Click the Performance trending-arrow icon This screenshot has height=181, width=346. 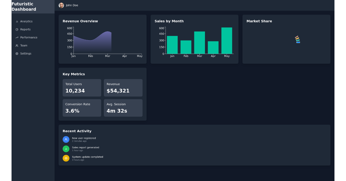point(17,37)
